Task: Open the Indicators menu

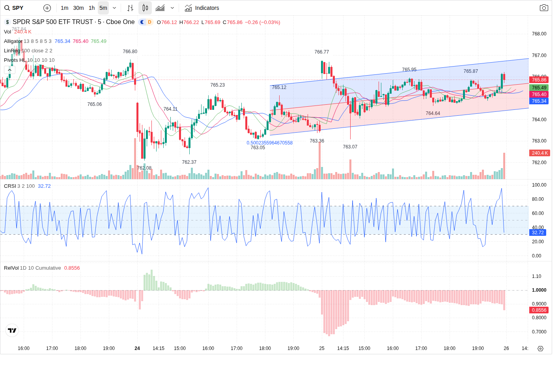Action: coord(202,8)
